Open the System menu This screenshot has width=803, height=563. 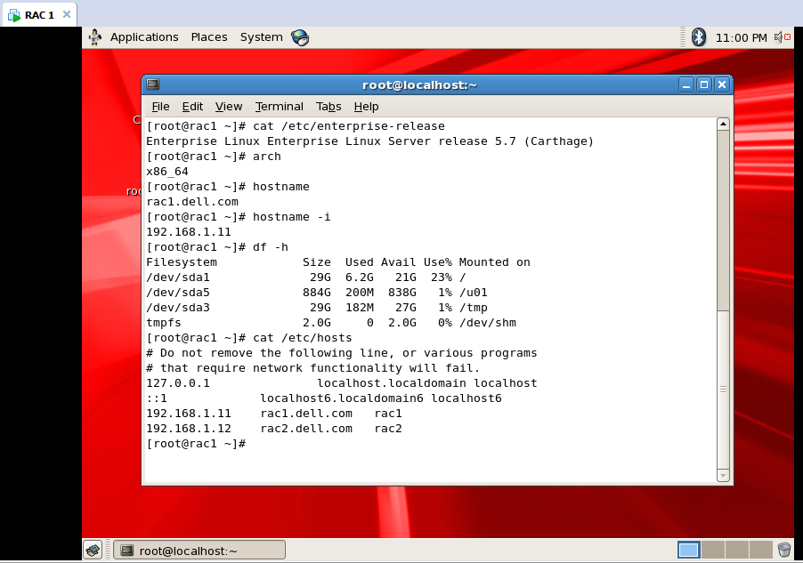point(261,37)
